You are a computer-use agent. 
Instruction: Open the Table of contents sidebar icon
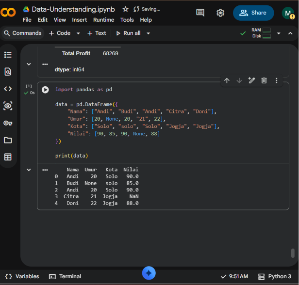8,55
